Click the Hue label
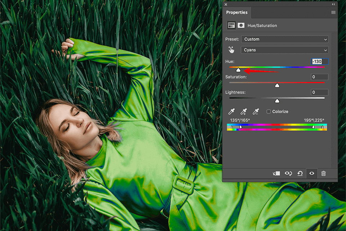346x231 pixels. pos(230,61)
